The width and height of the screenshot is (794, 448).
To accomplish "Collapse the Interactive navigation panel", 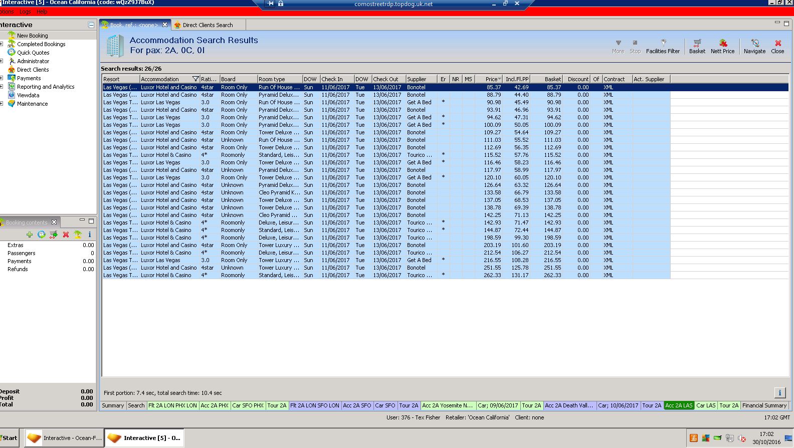I will click(x=91, y=25).
